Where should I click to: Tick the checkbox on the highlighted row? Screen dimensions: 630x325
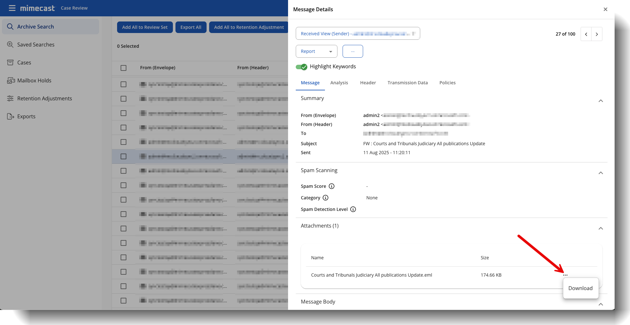click(x=123, y=156)
